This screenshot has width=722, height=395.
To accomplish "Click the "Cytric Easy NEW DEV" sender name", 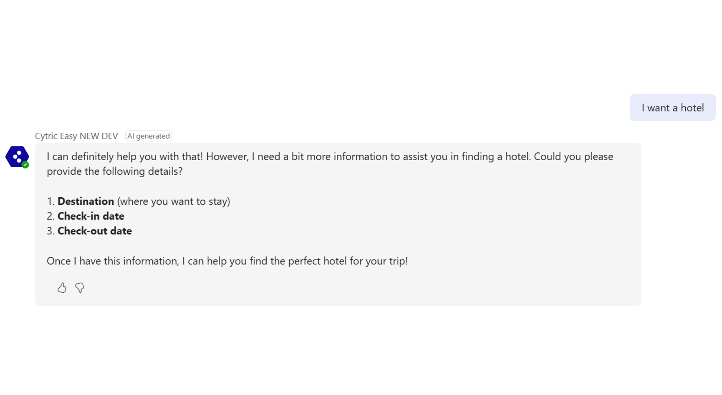I will point(76,136).
